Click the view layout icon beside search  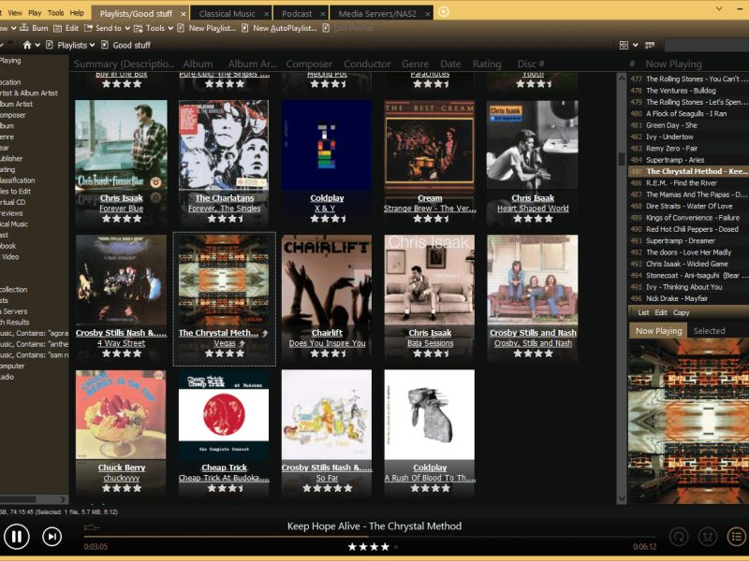point(650,45)
